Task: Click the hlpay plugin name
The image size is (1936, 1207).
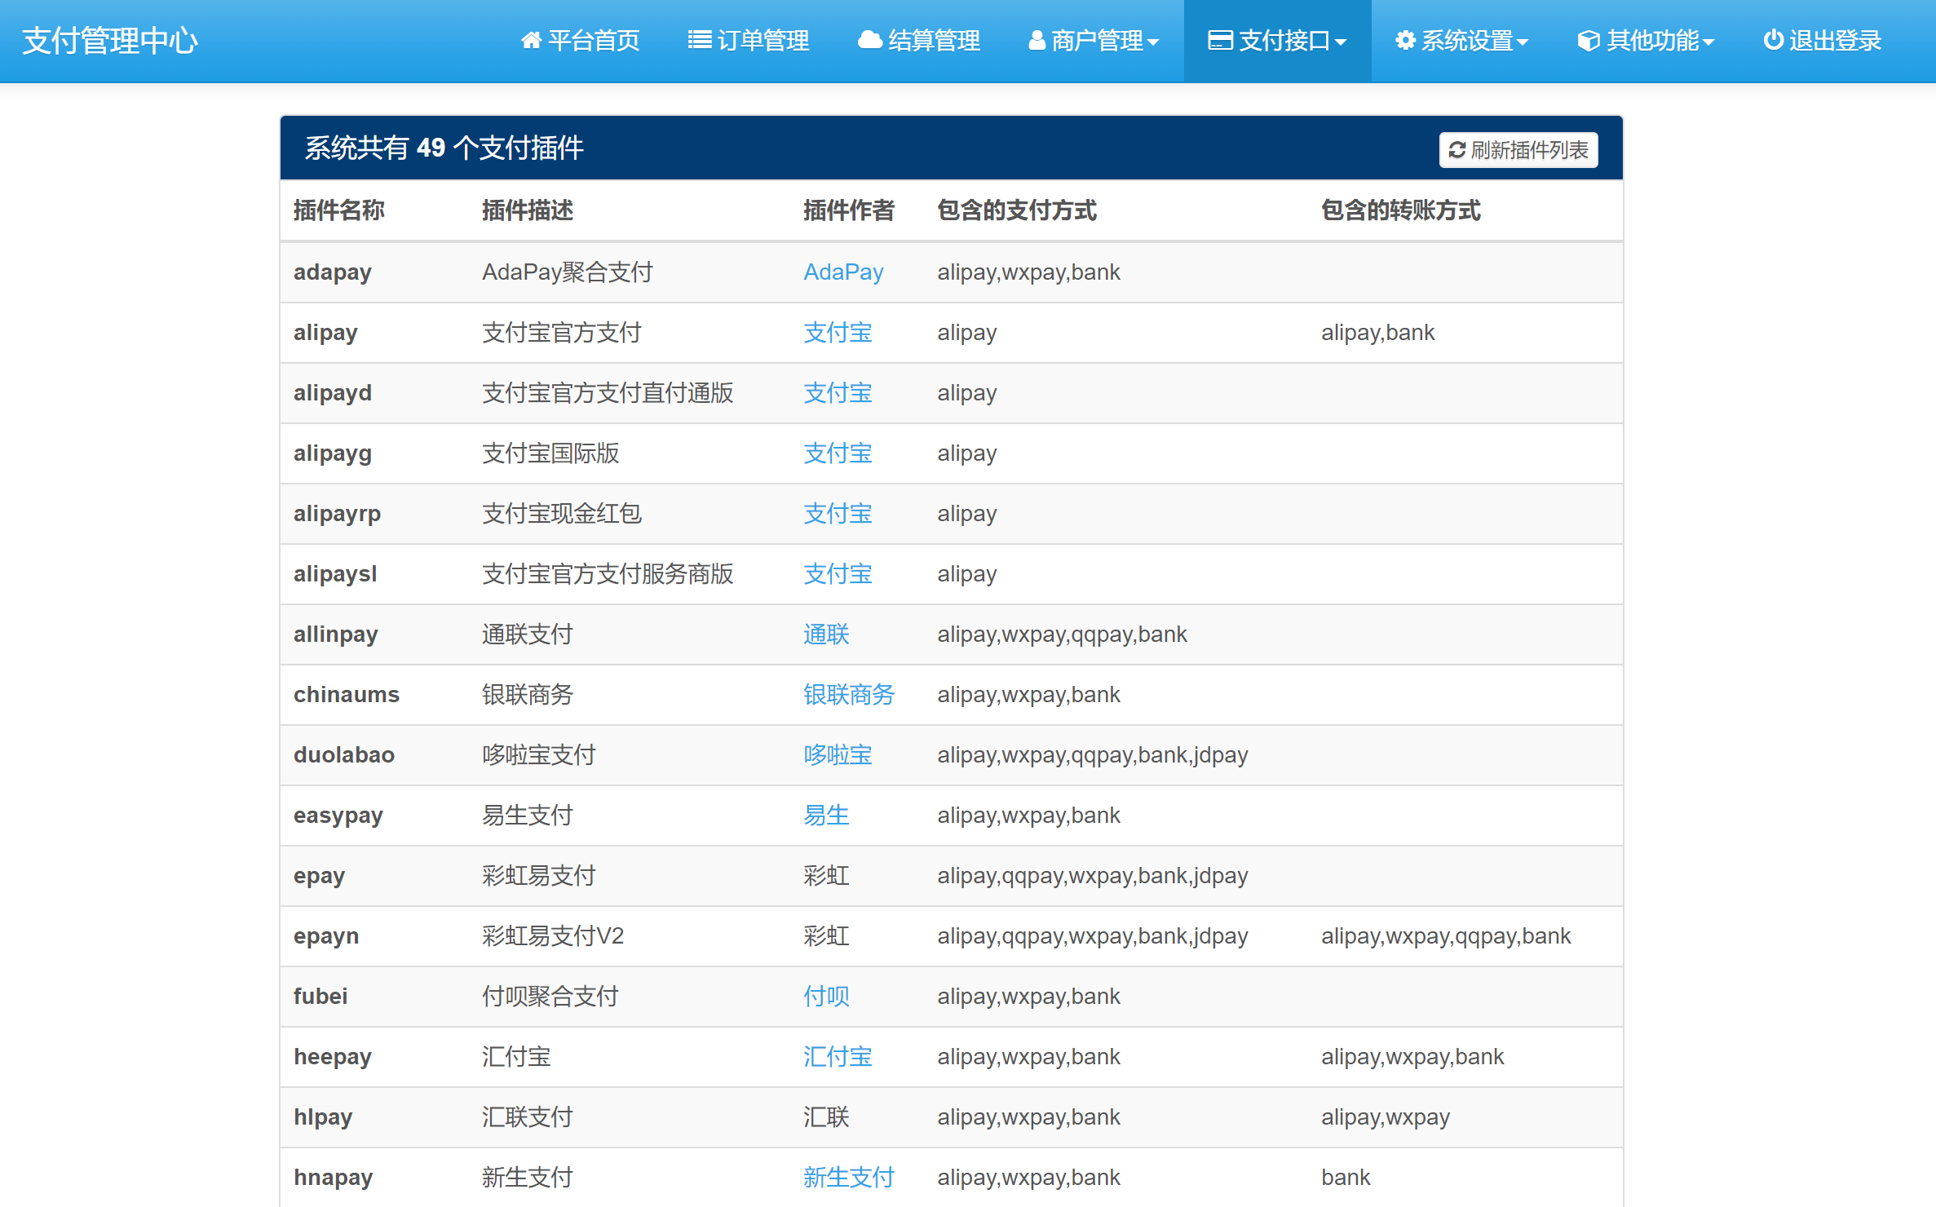Action: click(x=323, y=1116)
